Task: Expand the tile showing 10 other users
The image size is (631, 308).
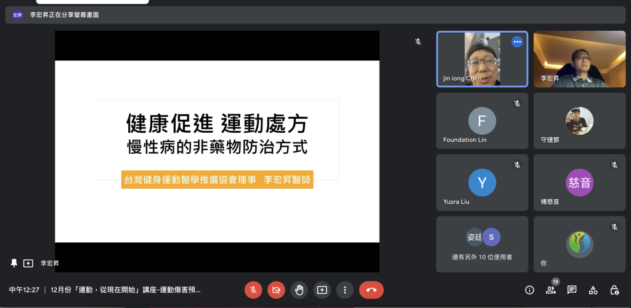Action: (482, 244)
